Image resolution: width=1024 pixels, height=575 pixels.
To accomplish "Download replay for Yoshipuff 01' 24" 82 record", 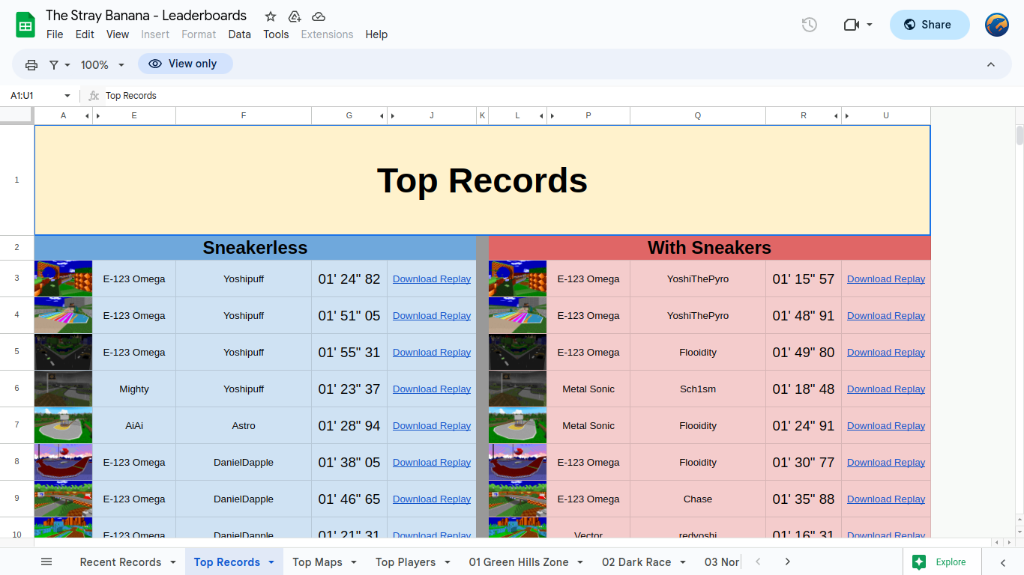I will tap(432, 279).
